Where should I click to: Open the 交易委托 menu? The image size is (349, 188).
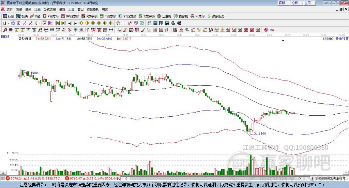pyautogui.click(x=93, y=9)
